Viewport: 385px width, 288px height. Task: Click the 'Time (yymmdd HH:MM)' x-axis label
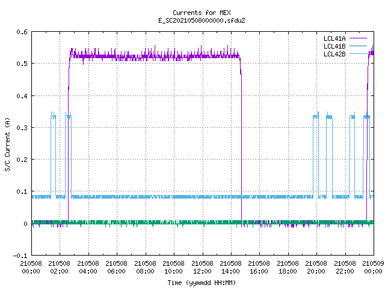point(202,283)
